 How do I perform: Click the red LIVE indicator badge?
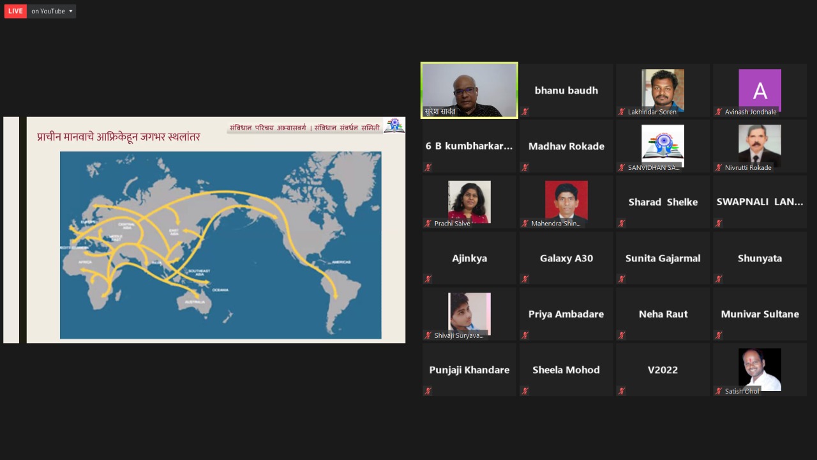coord(15,11)
